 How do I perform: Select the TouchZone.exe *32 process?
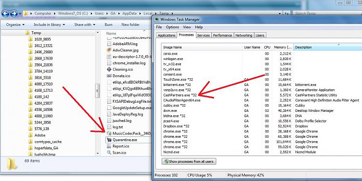point(262,80)
